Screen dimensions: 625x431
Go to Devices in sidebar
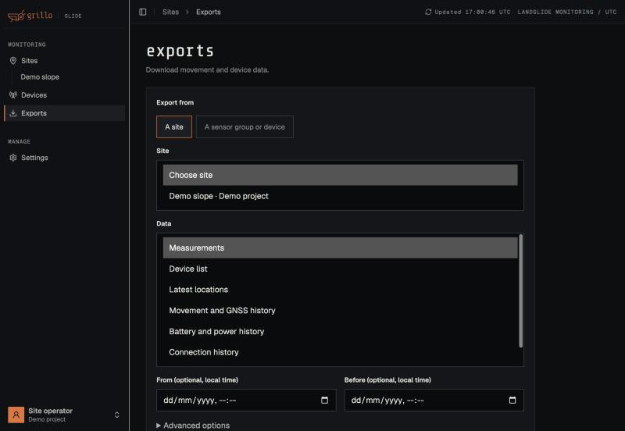pos(65,94)
